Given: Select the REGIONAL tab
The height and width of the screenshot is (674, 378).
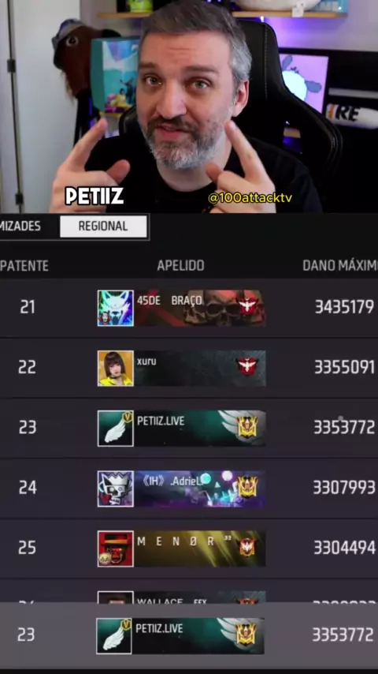Looking at the screenshot, I should click(103, 227).
